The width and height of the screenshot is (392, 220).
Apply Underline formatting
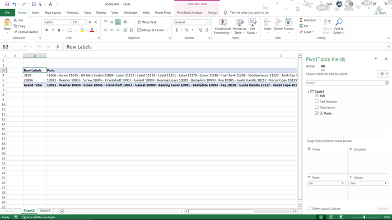click(59, 30)
